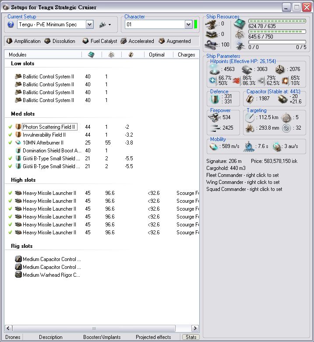Open the ship icon menu beside the setup dropdown
This screenshot has width=314, height=342.
(x=105, y=25)
